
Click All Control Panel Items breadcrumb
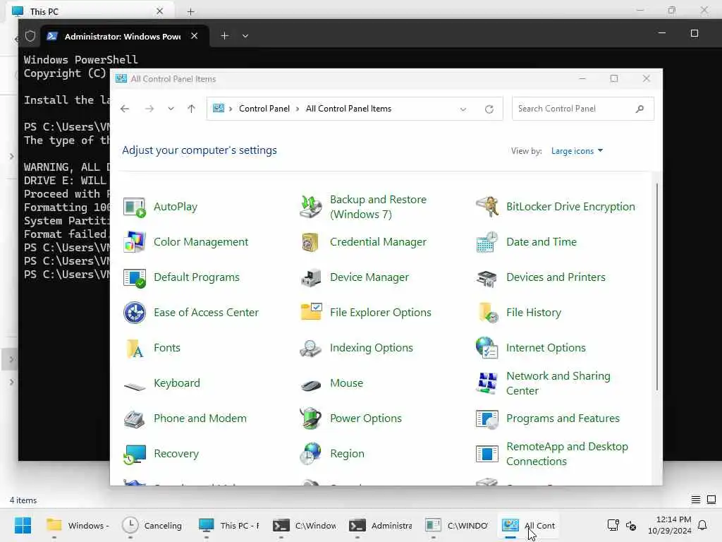click(x=348, y=109)
